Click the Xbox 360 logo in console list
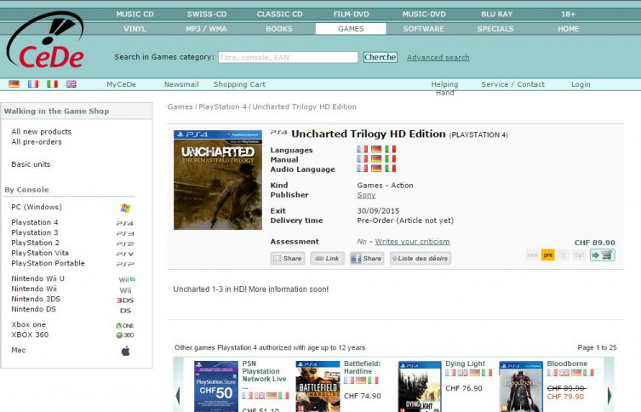The height and width of the screenshot is (412, 641). pyautogui.click(x=124, y=335)
